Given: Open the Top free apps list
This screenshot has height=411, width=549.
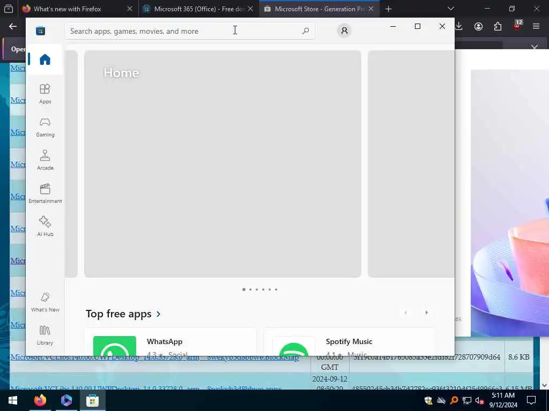Looking at the screenshot, I should click(123, 314).
